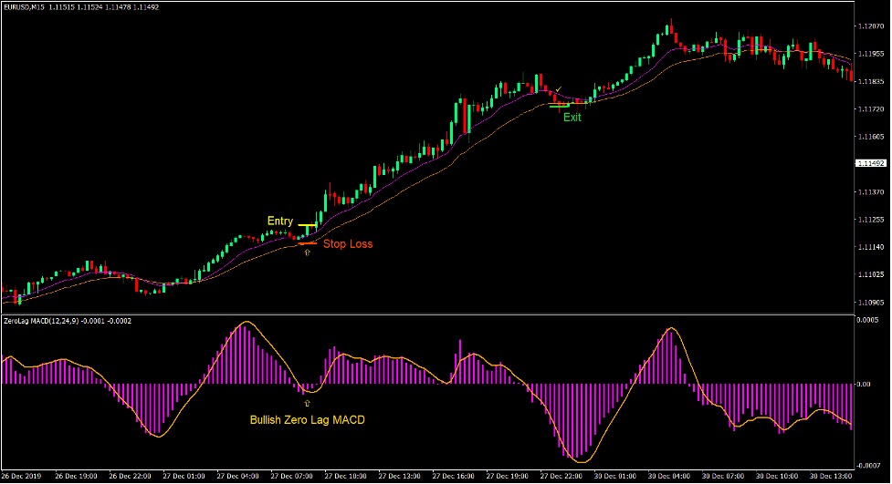Viewport: 892px width, 484px height.
Task: Click the Stop Loss text label
Action: [348, 244]
